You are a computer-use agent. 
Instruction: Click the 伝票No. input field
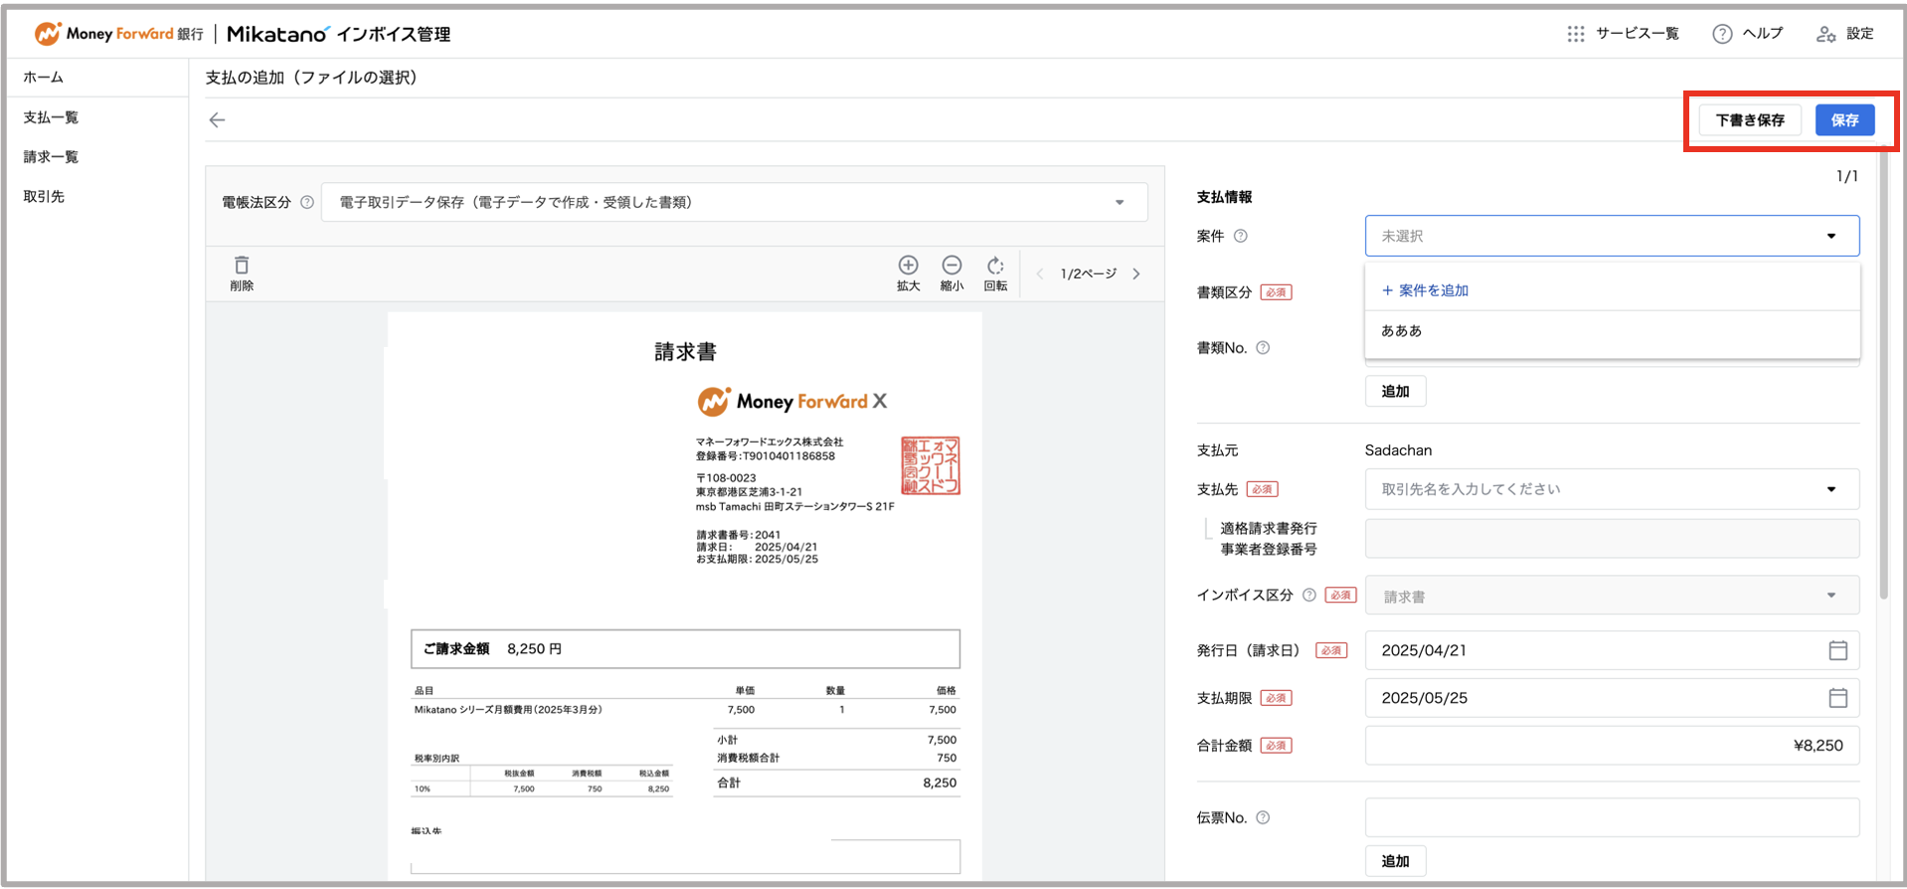pos(1612,817)
